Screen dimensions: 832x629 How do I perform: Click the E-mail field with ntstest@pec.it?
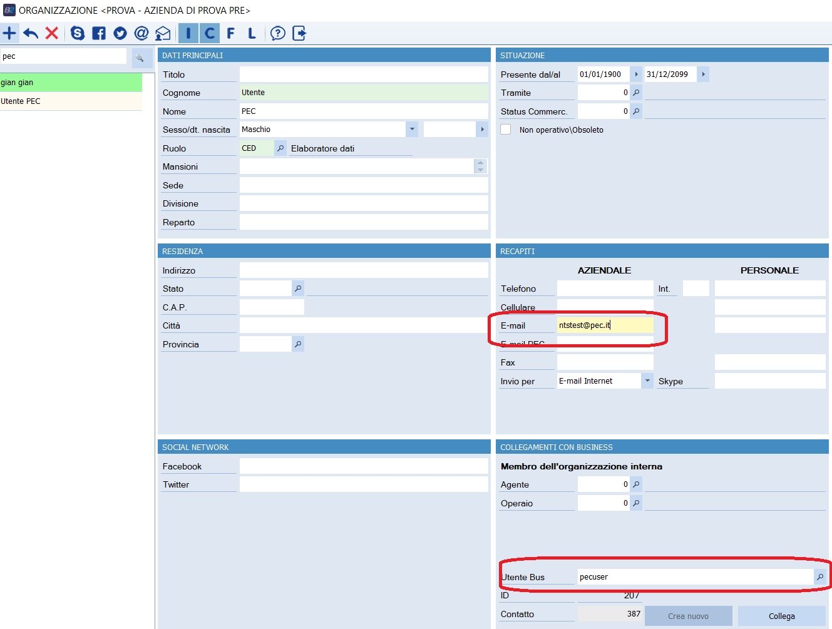[x=605, y=325]
